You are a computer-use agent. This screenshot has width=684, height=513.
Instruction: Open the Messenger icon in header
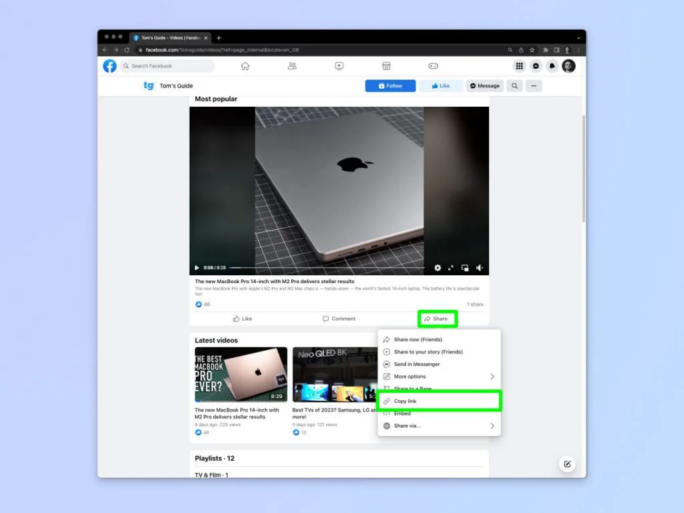(x=536, y=66)
